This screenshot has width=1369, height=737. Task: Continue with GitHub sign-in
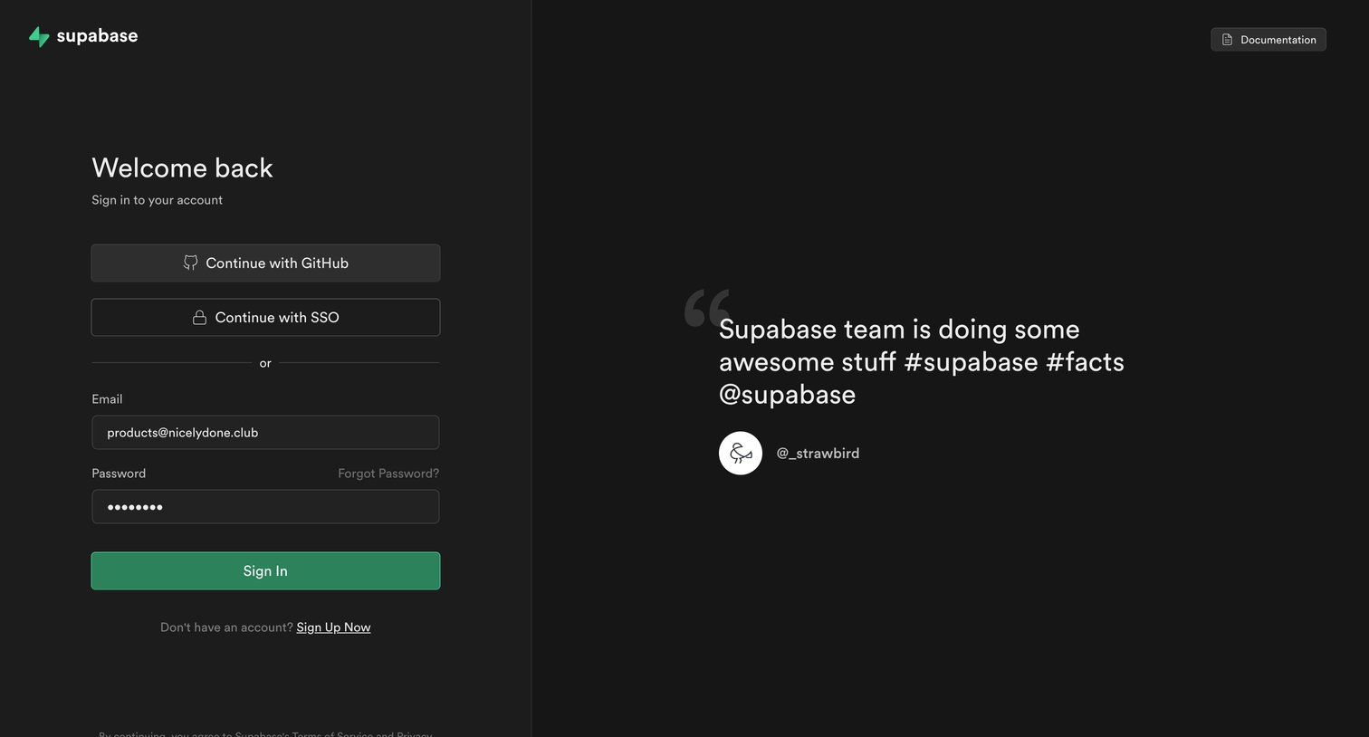[x=265, y=263]
